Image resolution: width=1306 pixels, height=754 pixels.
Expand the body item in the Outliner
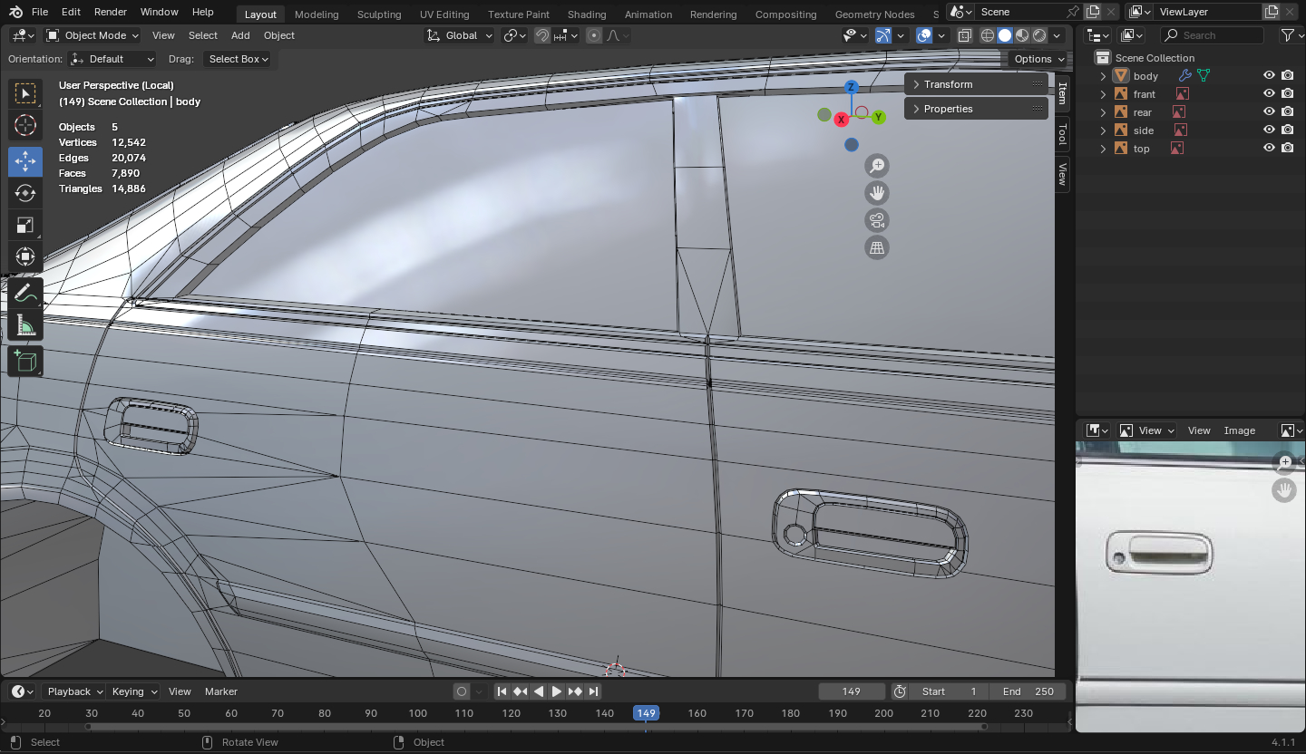pos(1103,76)
